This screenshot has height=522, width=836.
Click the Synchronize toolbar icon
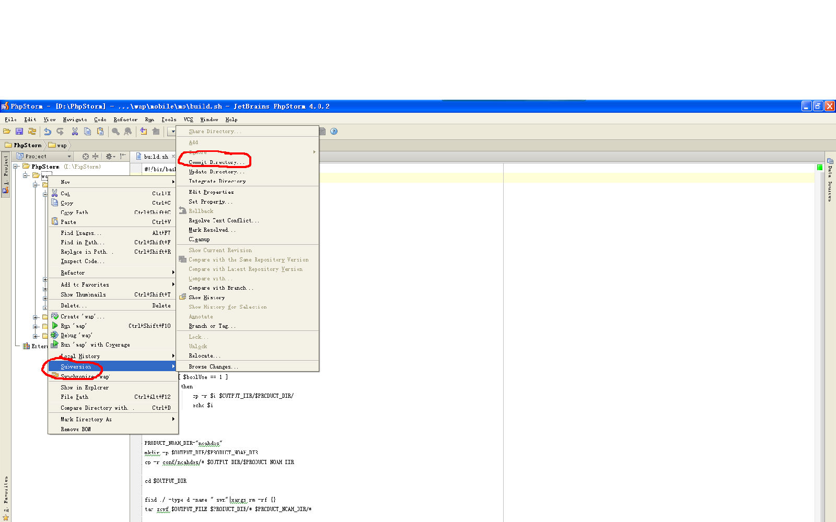pyautogui.click(x=32, y=132)
